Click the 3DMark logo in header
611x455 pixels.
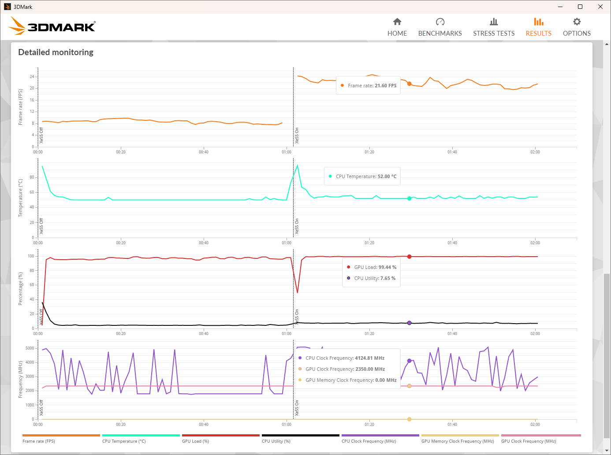(x=52, y=26)
